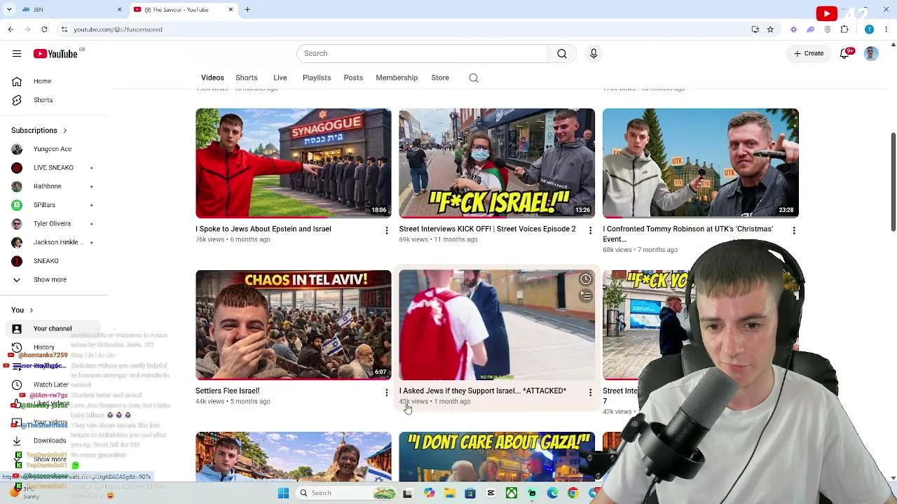Switch to the Shorts channel tab
This screenshot has height=504, width=897.
pyautogui.click(x=247, y=78)
